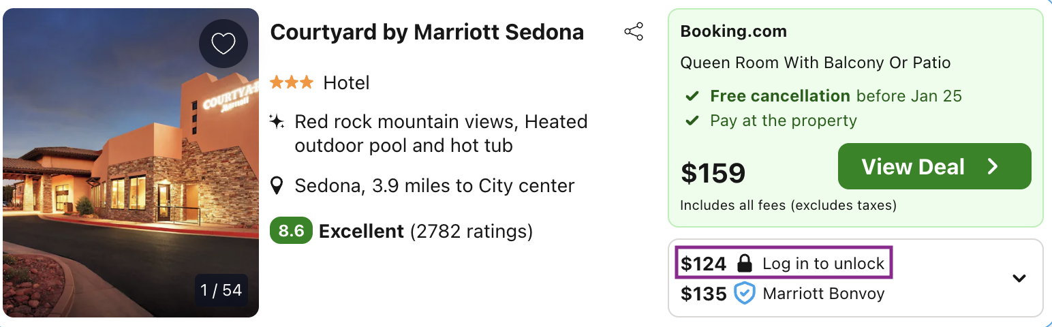Screen dimensions: 1052x327
Task: Click the Free cancellation checkmark
Action: [x=692, y=97]
